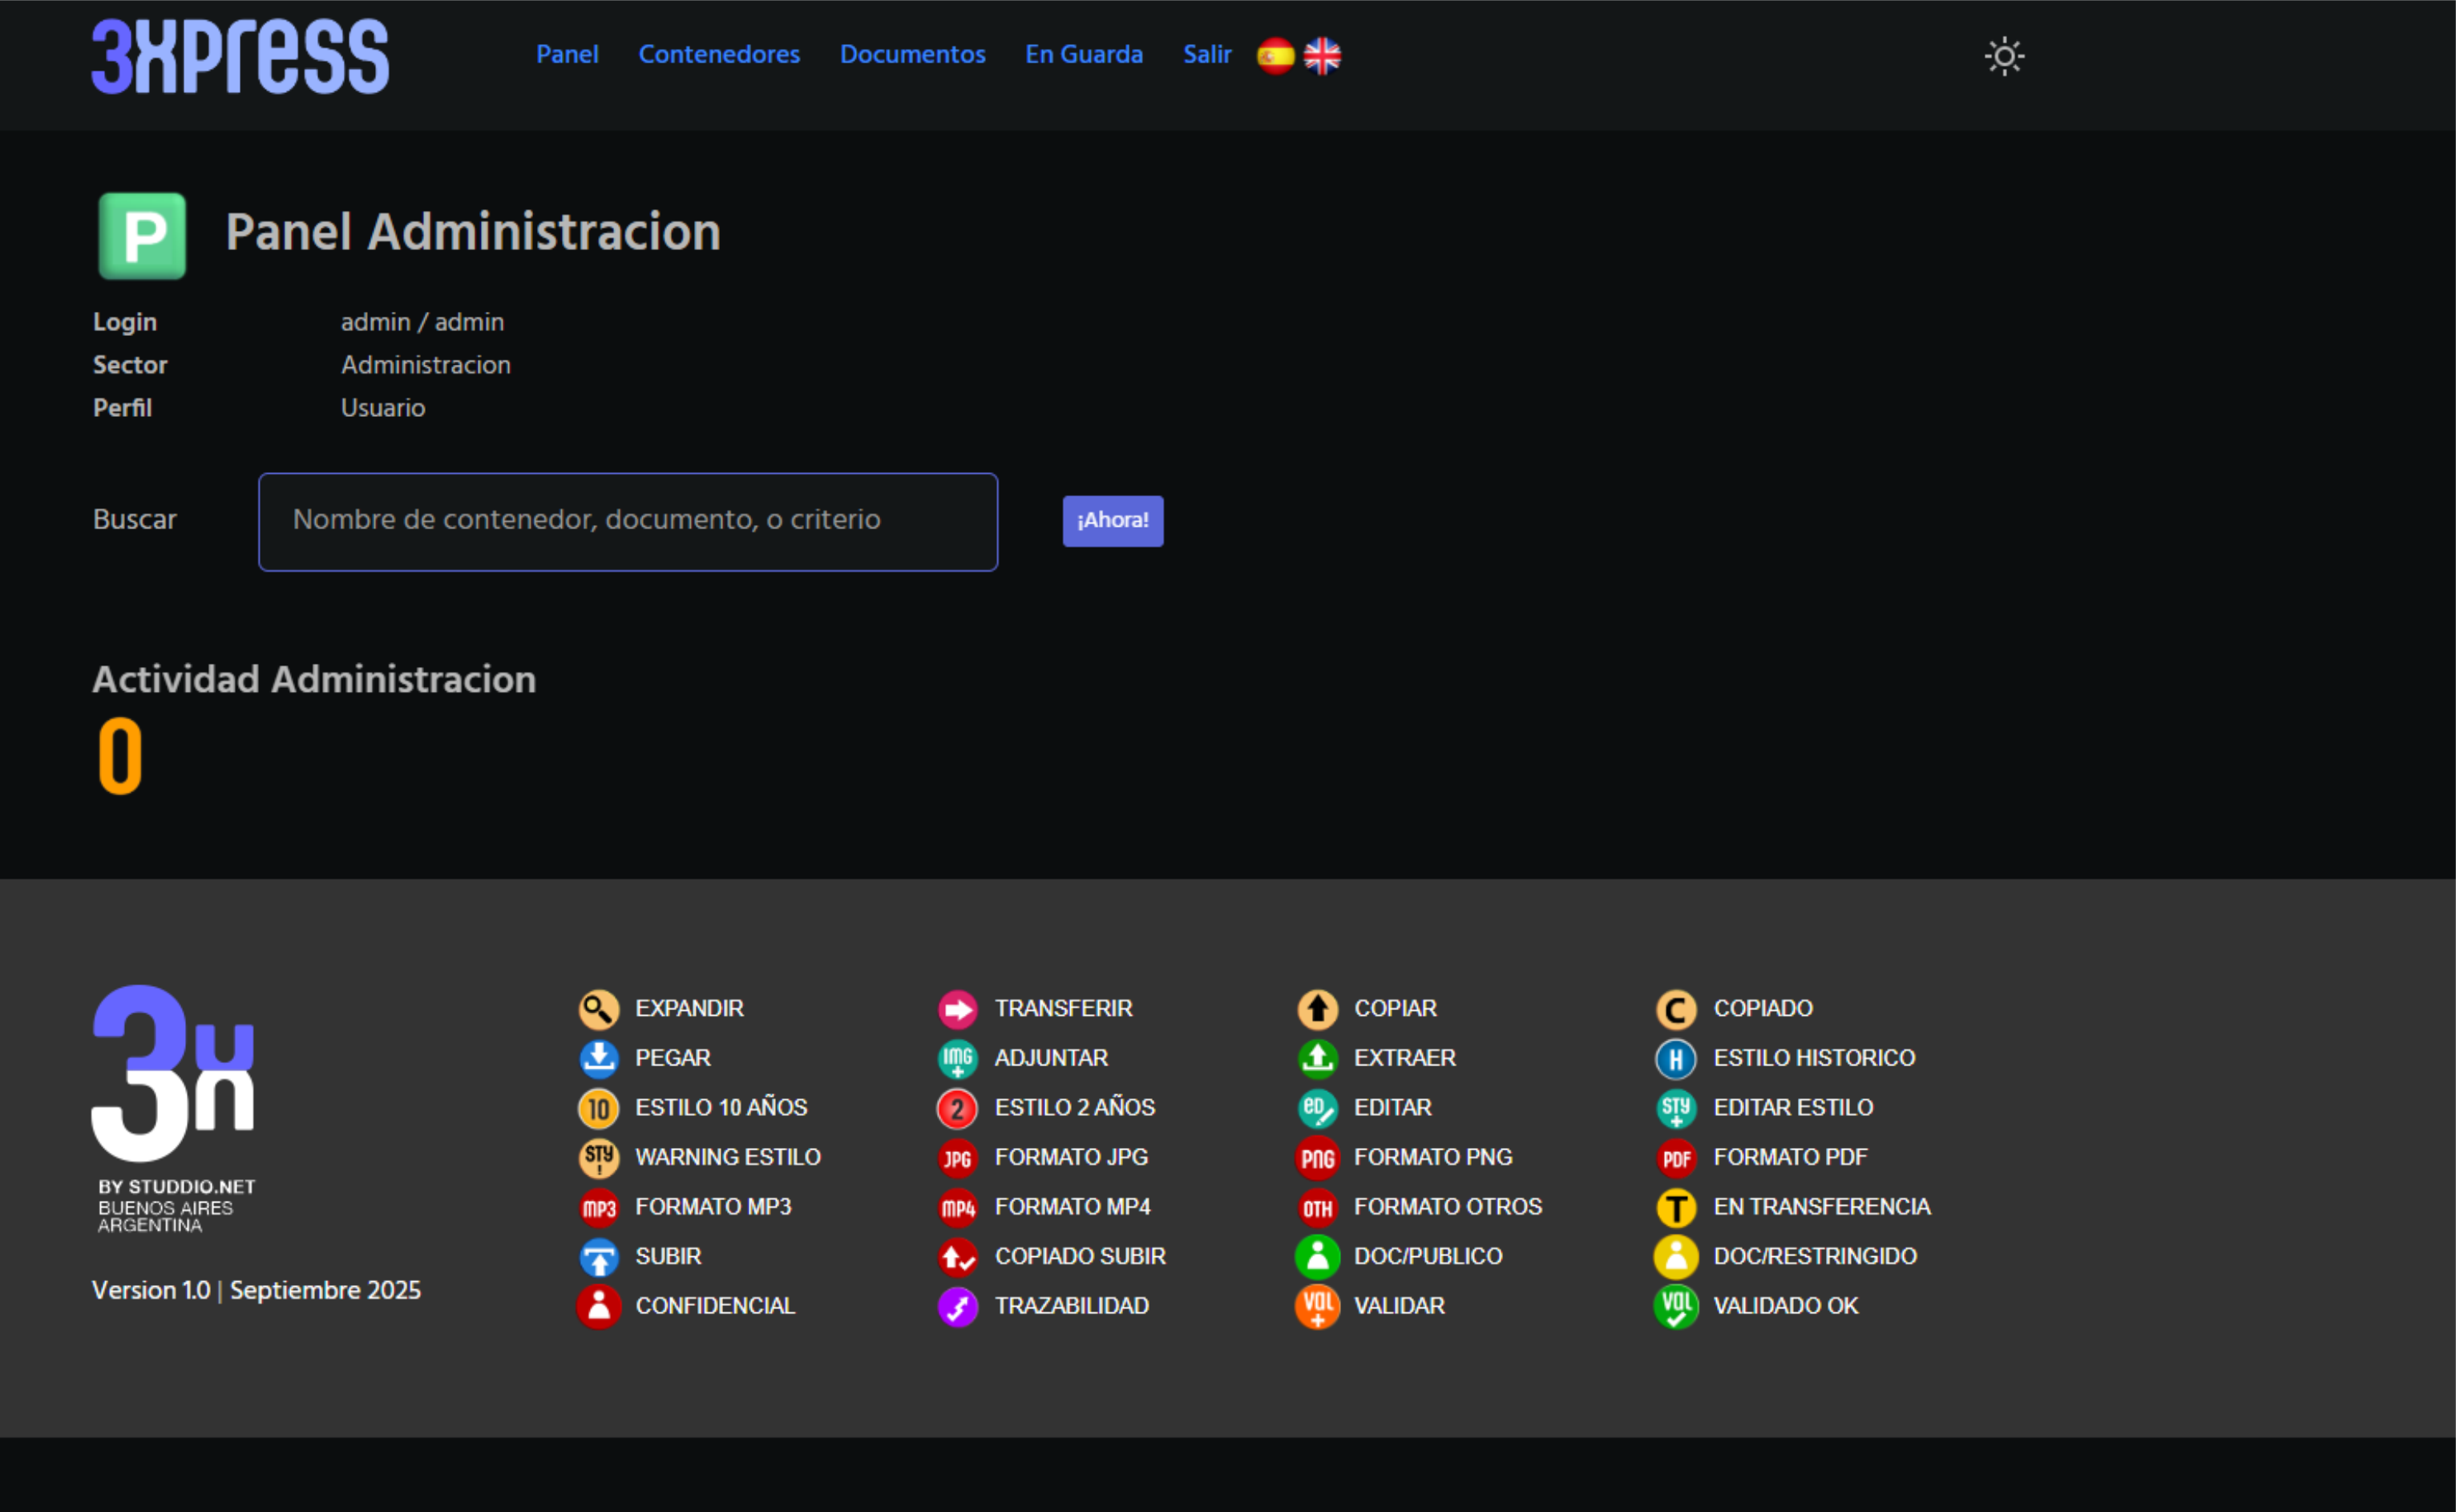Click the 3Xpress logo in header

[240, 56]
